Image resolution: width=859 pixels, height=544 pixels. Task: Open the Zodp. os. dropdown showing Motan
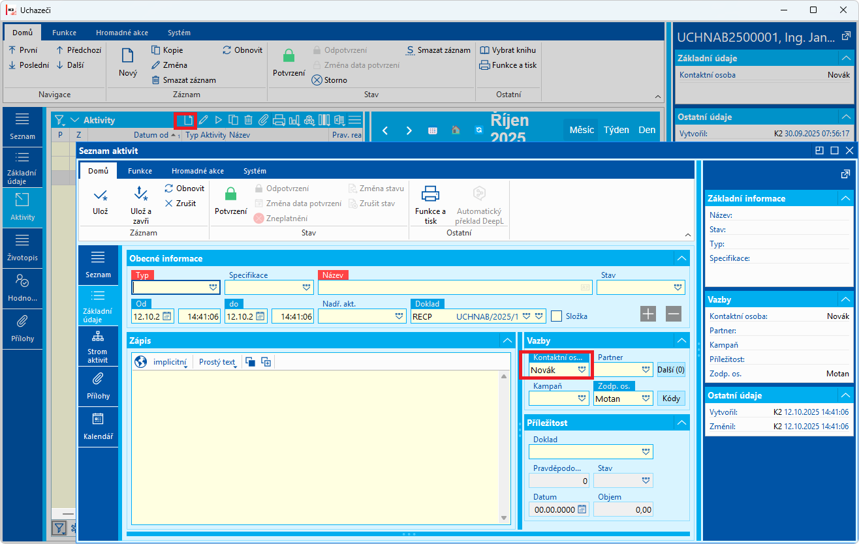(646, 398)
